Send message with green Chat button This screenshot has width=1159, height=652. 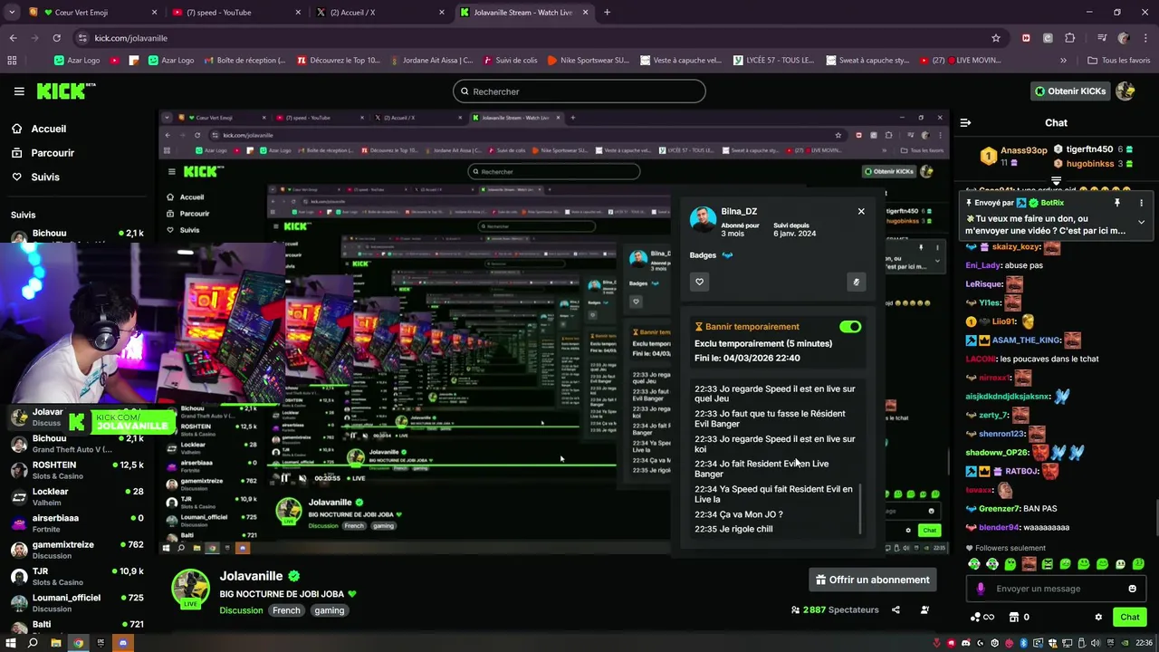click(x=1129, y=617)
